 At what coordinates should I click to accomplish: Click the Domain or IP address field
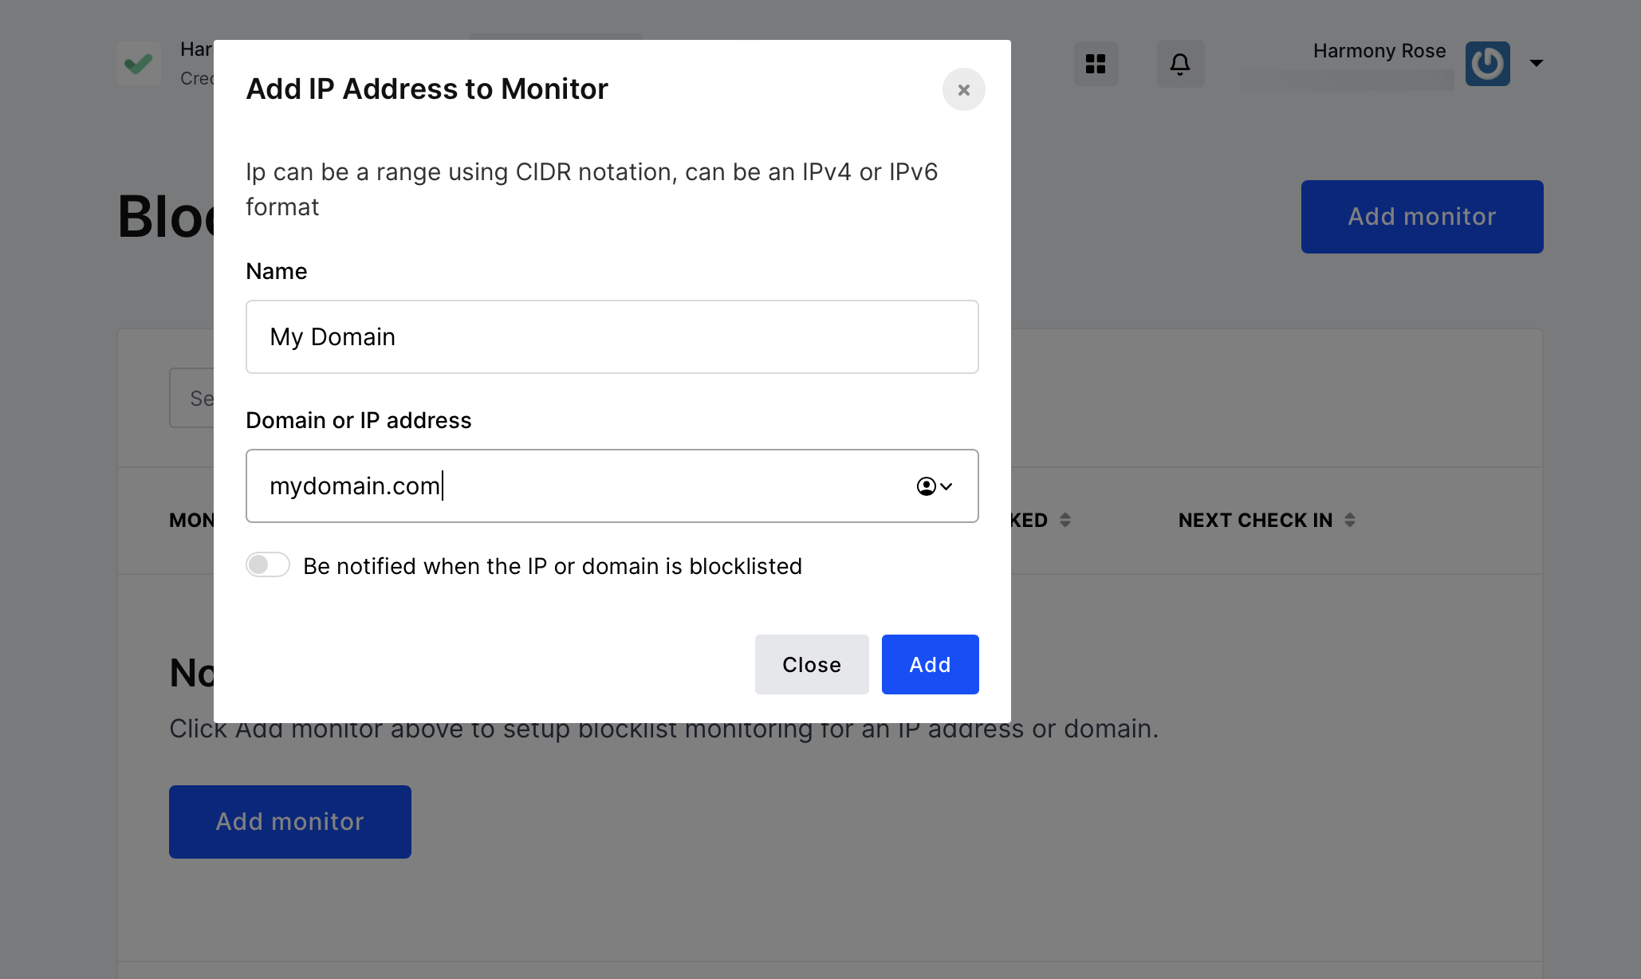coord(612,486)
